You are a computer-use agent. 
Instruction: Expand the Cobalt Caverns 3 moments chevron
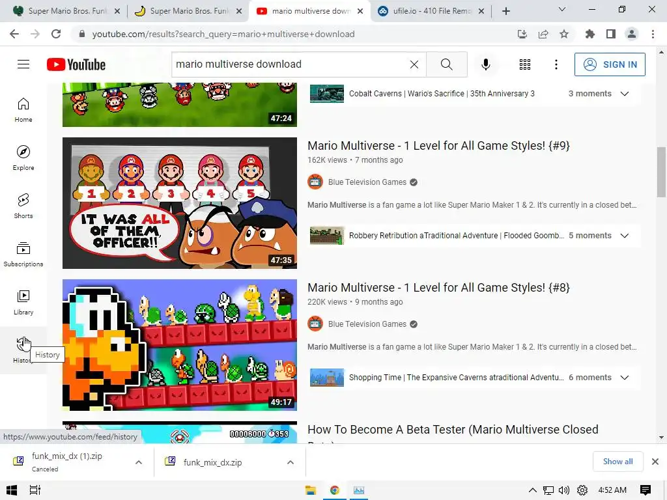(x=625, y=94)
